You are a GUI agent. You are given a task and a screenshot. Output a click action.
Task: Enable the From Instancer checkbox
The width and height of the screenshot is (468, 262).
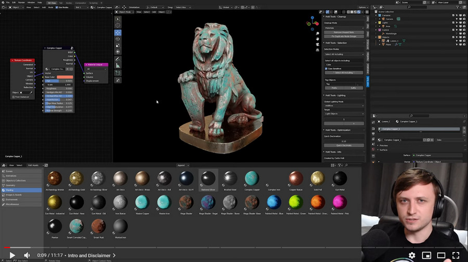coord(14,97)
